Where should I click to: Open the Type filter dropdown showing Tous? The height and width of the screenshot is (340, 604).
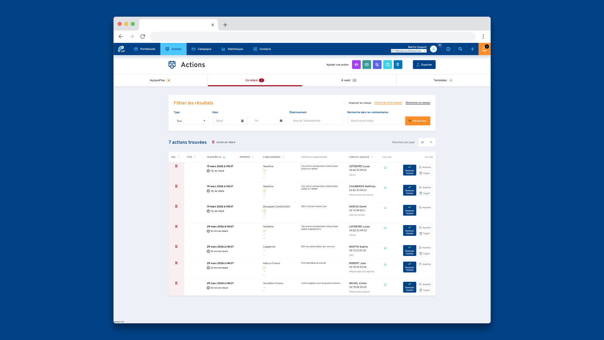(x=191, y=121)
